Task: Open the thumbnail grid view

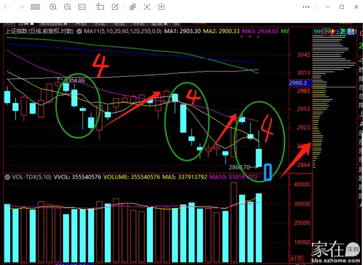Action: (x=35, y=7)
